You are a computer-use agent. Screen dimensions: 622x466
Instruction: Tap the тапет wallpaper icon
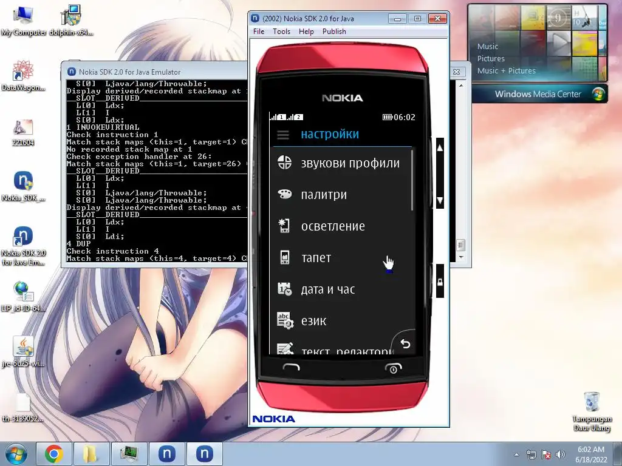pyautogui.click(x=284, y=257)
